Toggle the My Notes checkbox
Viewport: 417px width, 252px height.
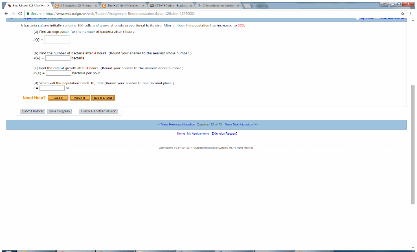tap(357, 18)
